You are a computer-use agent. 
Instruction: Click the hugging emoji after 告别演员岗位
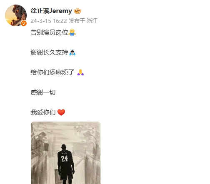coord(72,32)
